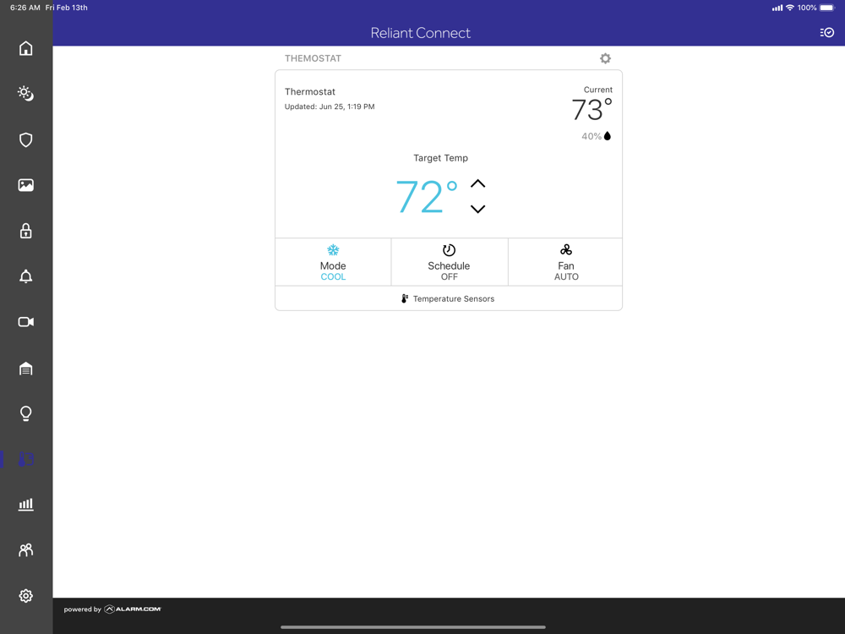Change thermostat Mode from COOL
The width and height of the screenshot is (845, 634).
tap(333, 262)
